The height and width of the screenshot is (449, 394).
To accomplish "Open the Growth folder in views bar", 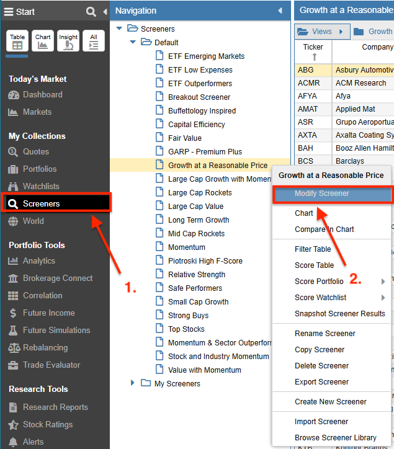I will tap(372, 31).
